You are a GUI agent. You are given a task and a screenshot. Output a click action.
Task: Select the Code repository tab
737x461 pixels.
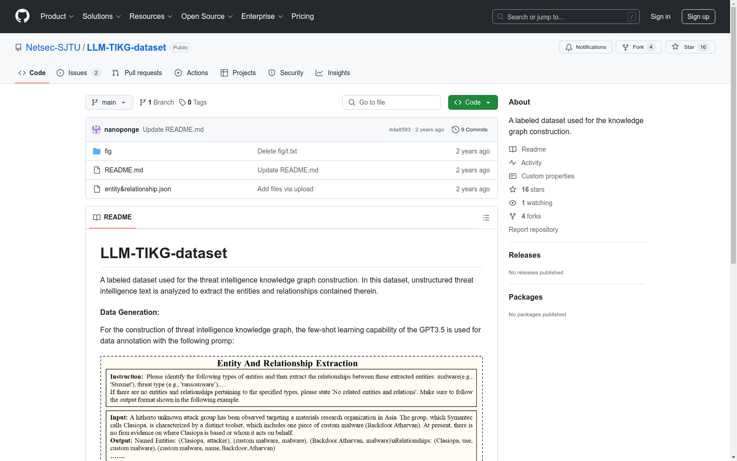(32, 73)
